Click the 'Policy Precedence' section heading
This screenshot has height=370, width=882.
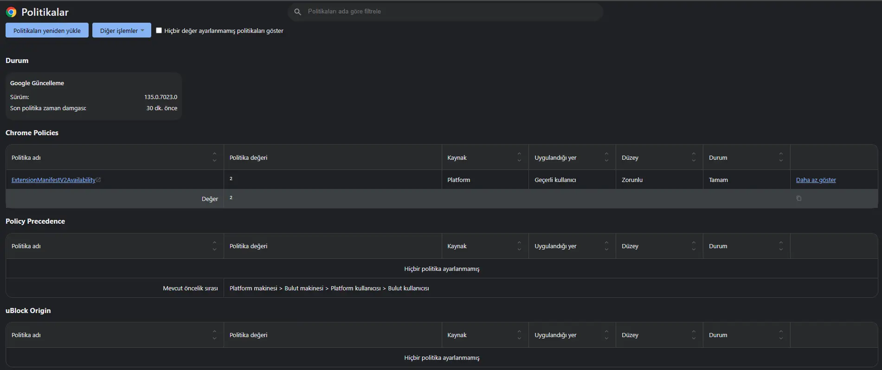tap(35, 221)
